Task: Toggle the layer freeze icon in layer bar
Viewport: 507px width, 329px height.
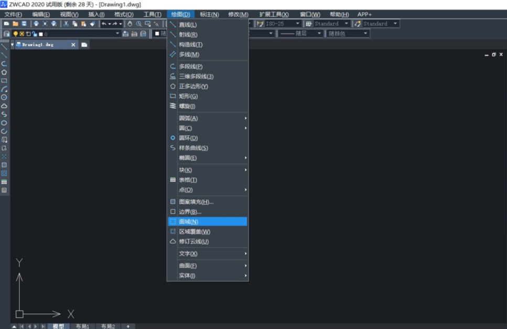Action: 21,33
